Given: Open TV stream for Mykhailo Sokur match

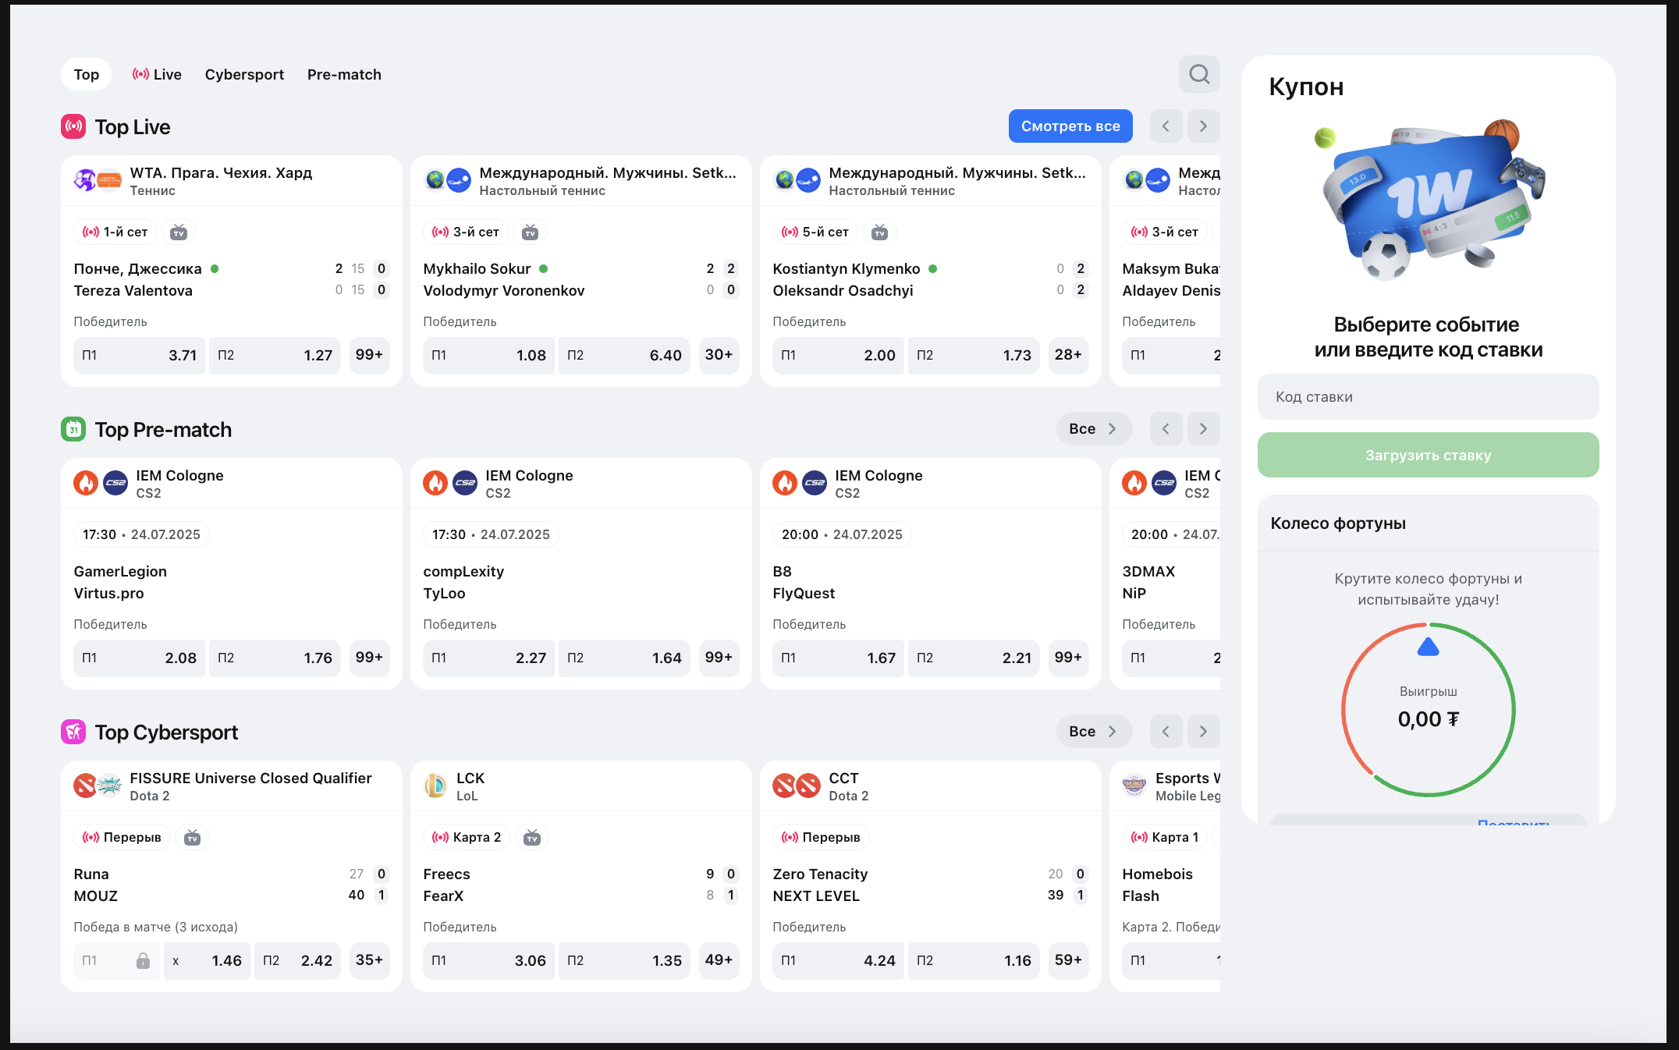Looking at the screenshot, I should click(x=531, y=232).
